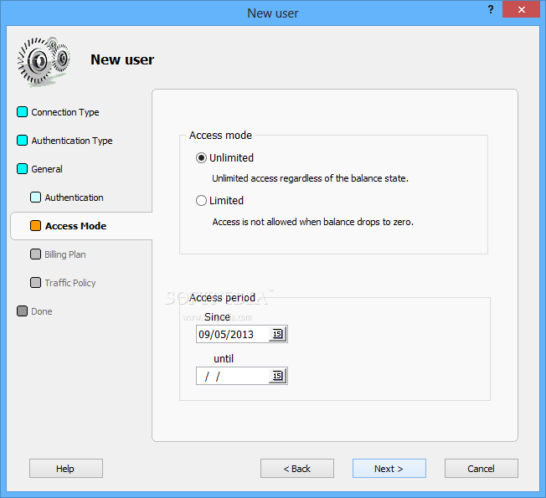The width and height of the screenshot is (546, 498).
Task: Click the gray Traffic Policy step square
Action: pyautogui.click(x=35, y=283)
